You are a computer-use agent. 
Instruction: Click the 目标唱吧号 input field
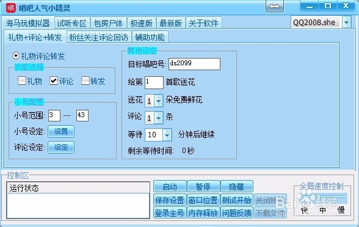coord(194,64)
